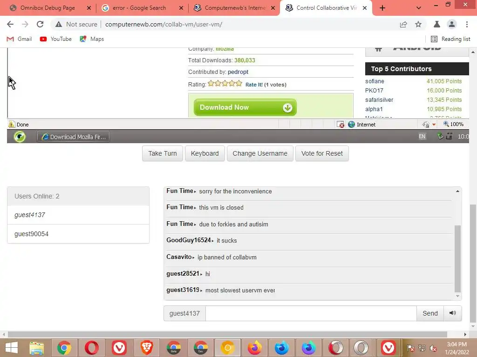Click the Not secure warning icon

[59, 24]
